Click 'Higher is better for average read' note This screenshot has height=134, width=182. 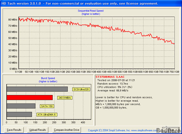[117, 101]
